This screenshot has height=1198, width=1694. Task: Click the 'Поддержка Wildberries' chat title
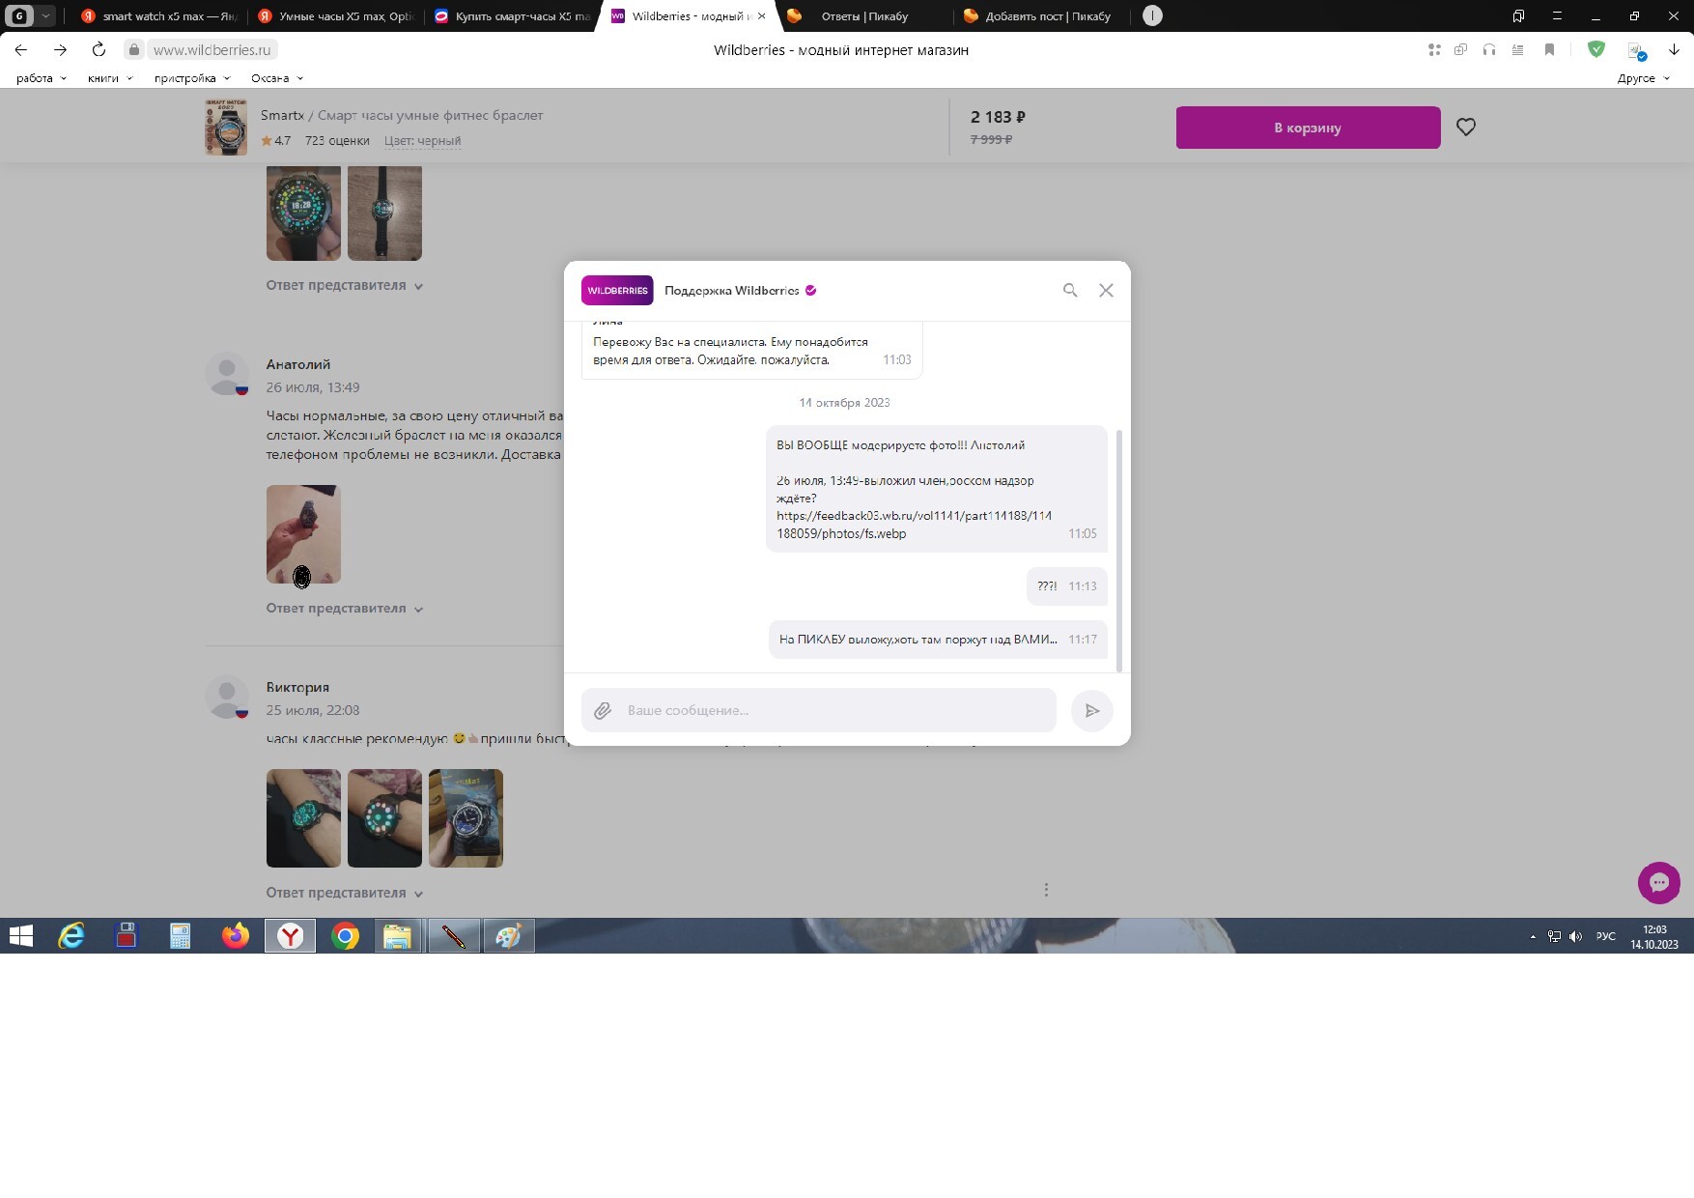click(731, 291)
